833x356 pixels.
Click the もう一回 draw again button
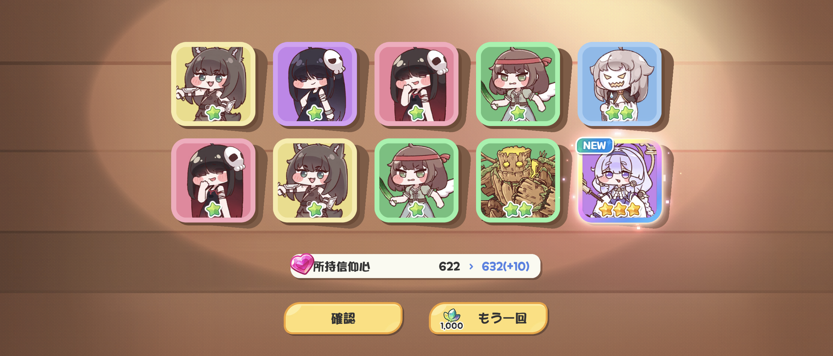click(x=488, y=318)
